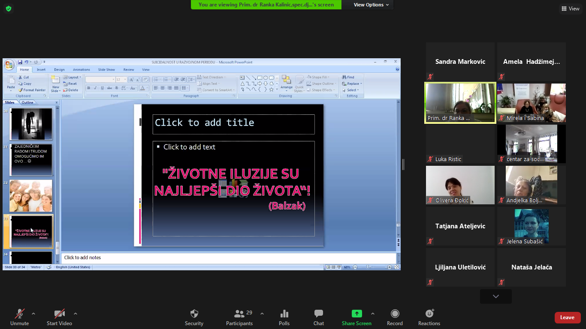Image resolution: width=586 pixels, height=329 pixels.
Task: Open the View layout button
Action: [x=570, y=9]
